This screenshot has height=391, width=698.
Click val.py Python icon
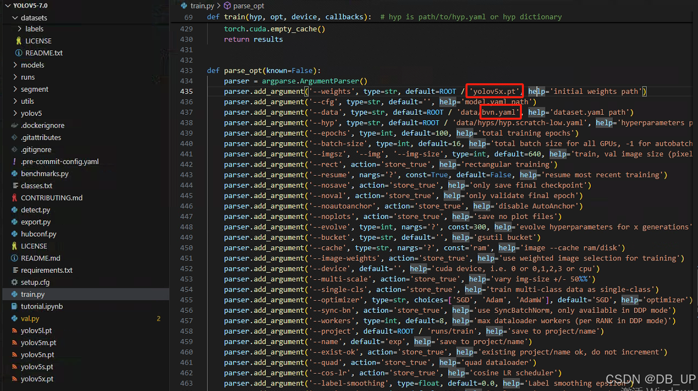[14, 318]
